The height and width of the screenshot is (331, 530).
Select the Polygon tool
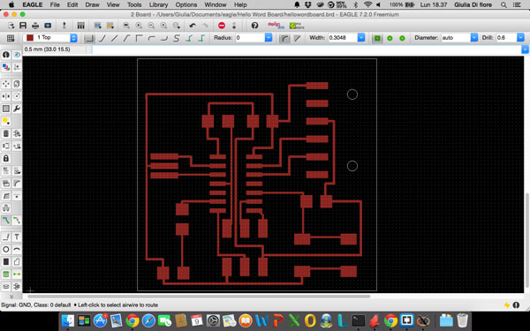17,262
